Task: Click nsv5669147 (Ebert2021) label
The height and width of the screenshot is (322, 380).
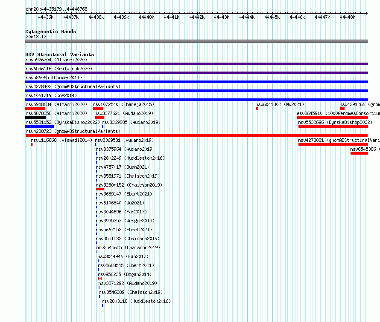Action: click(124, 194)
